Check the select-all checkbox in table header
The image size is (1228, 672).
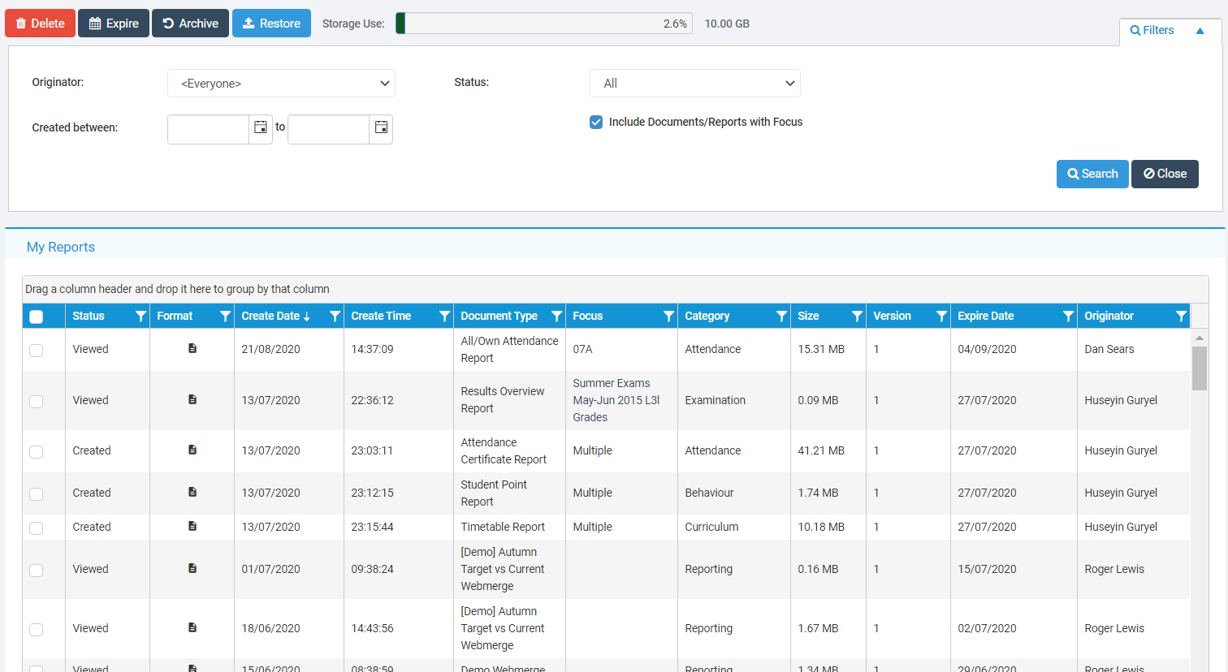(x=36, y=317)
